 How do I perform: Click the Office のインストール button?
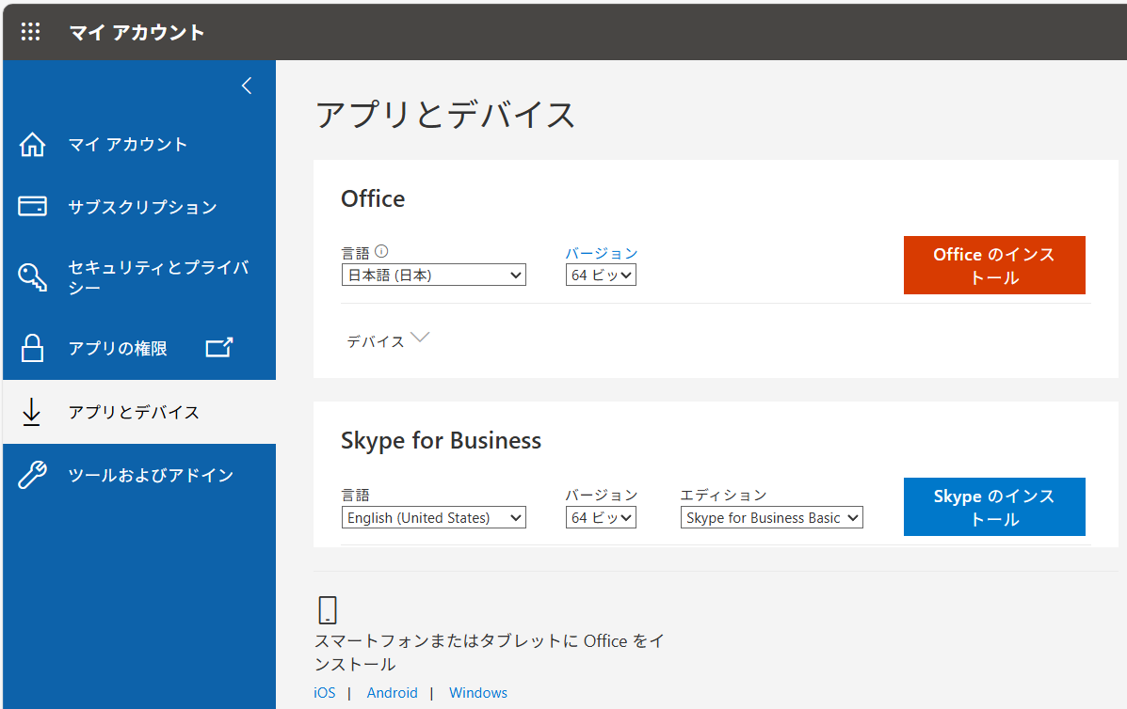tap(994, 265)
